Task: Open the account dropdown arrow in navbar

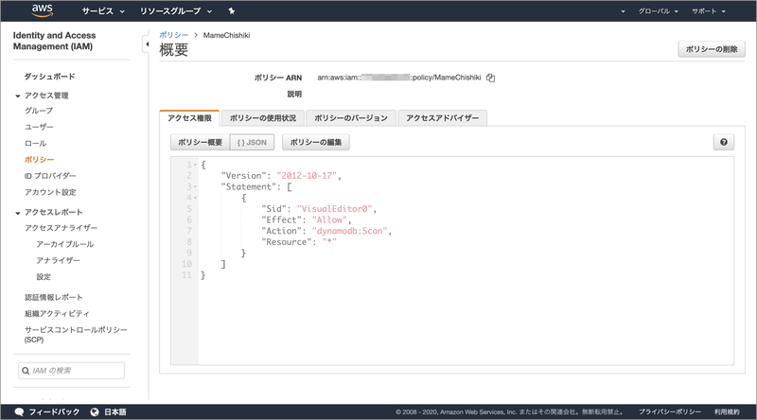Action: 623,11
